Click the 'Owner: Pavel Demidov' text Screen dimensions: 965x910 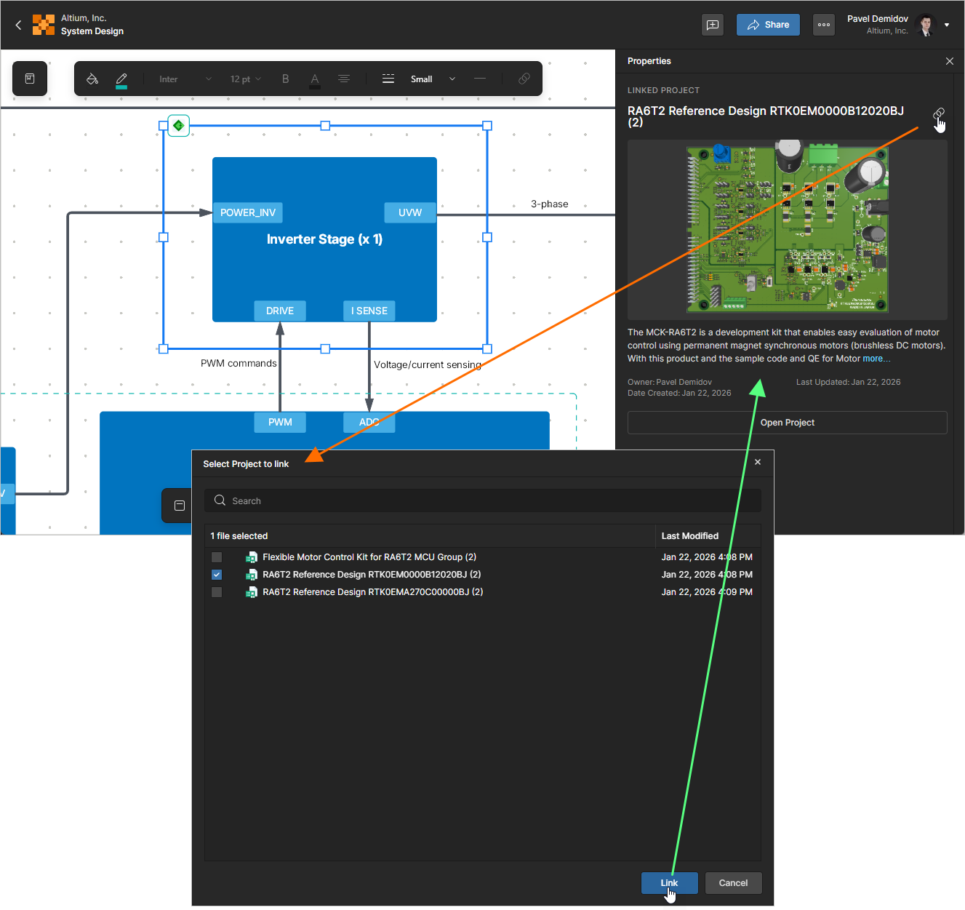[x=670, y=382]
